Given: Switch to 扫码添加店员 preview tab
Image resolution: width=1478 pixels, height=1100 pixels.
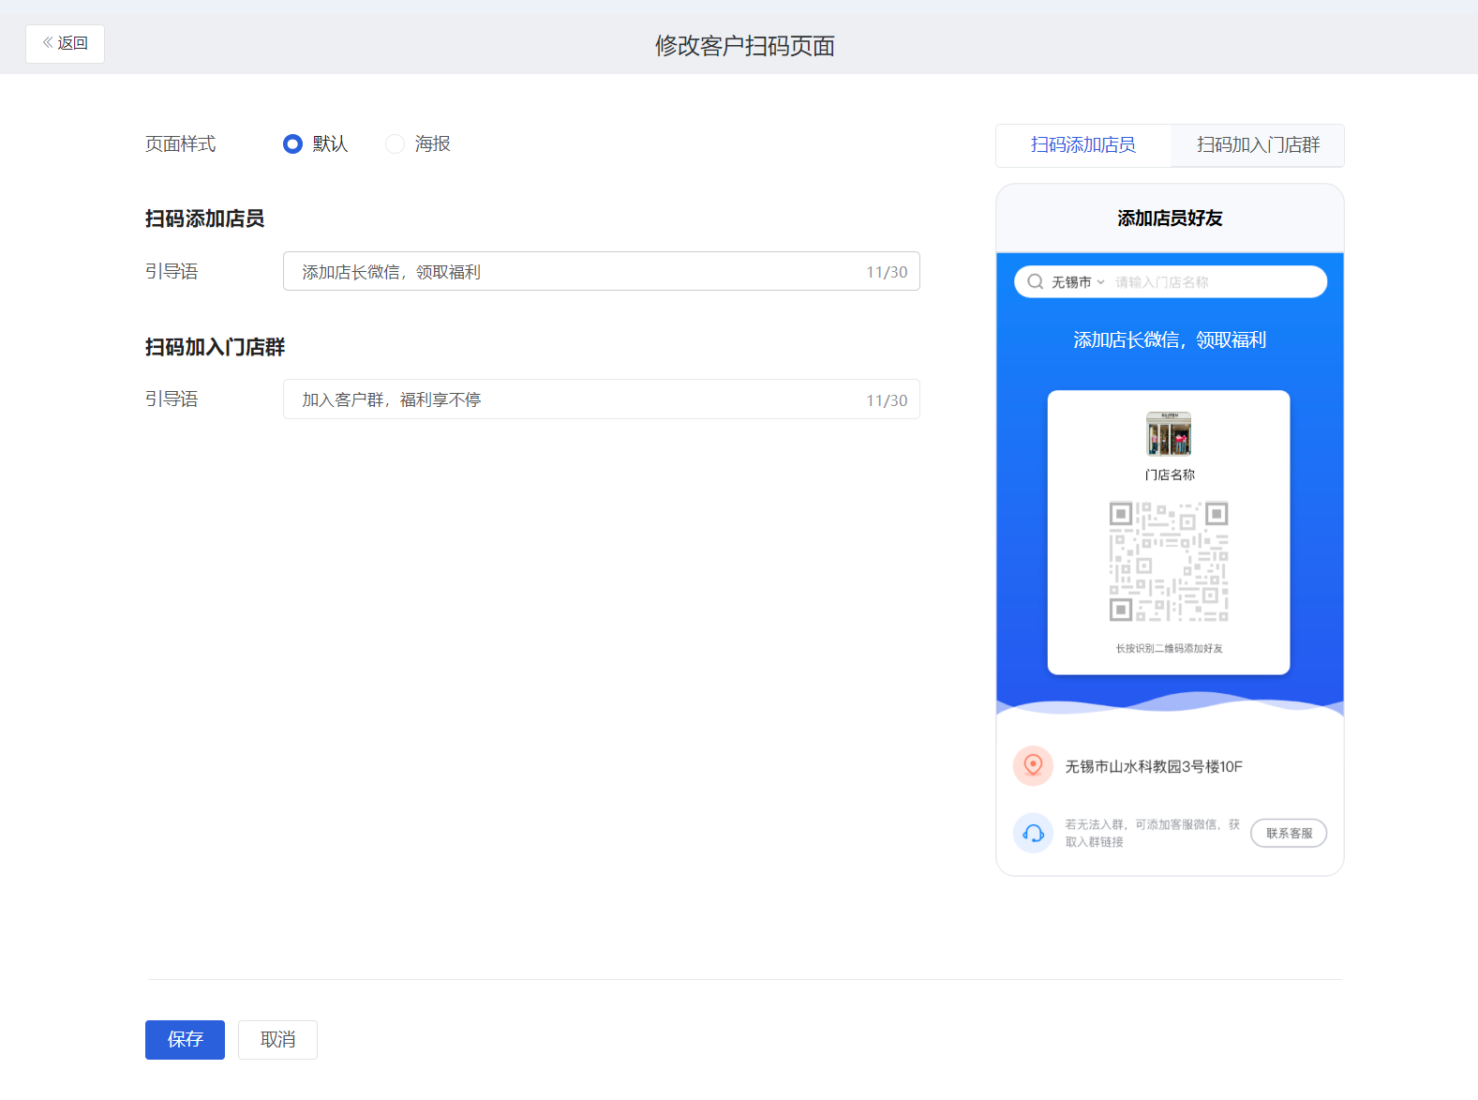Looking at the screenshot, I should tap(1082, 145).
